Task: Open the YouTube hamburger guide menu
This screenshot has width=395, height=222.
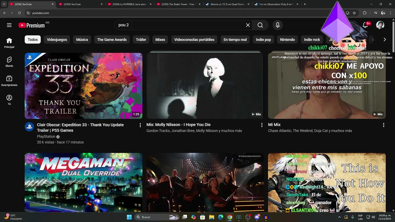Action: 9,25
